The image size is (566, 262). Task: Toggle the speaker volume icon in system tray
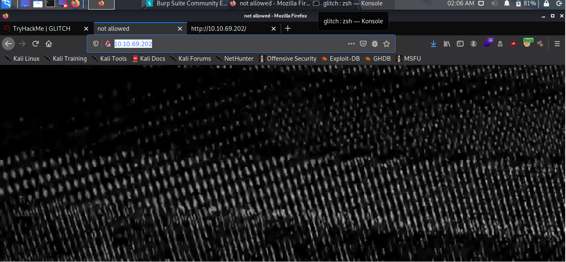click(x=494, y=3)
